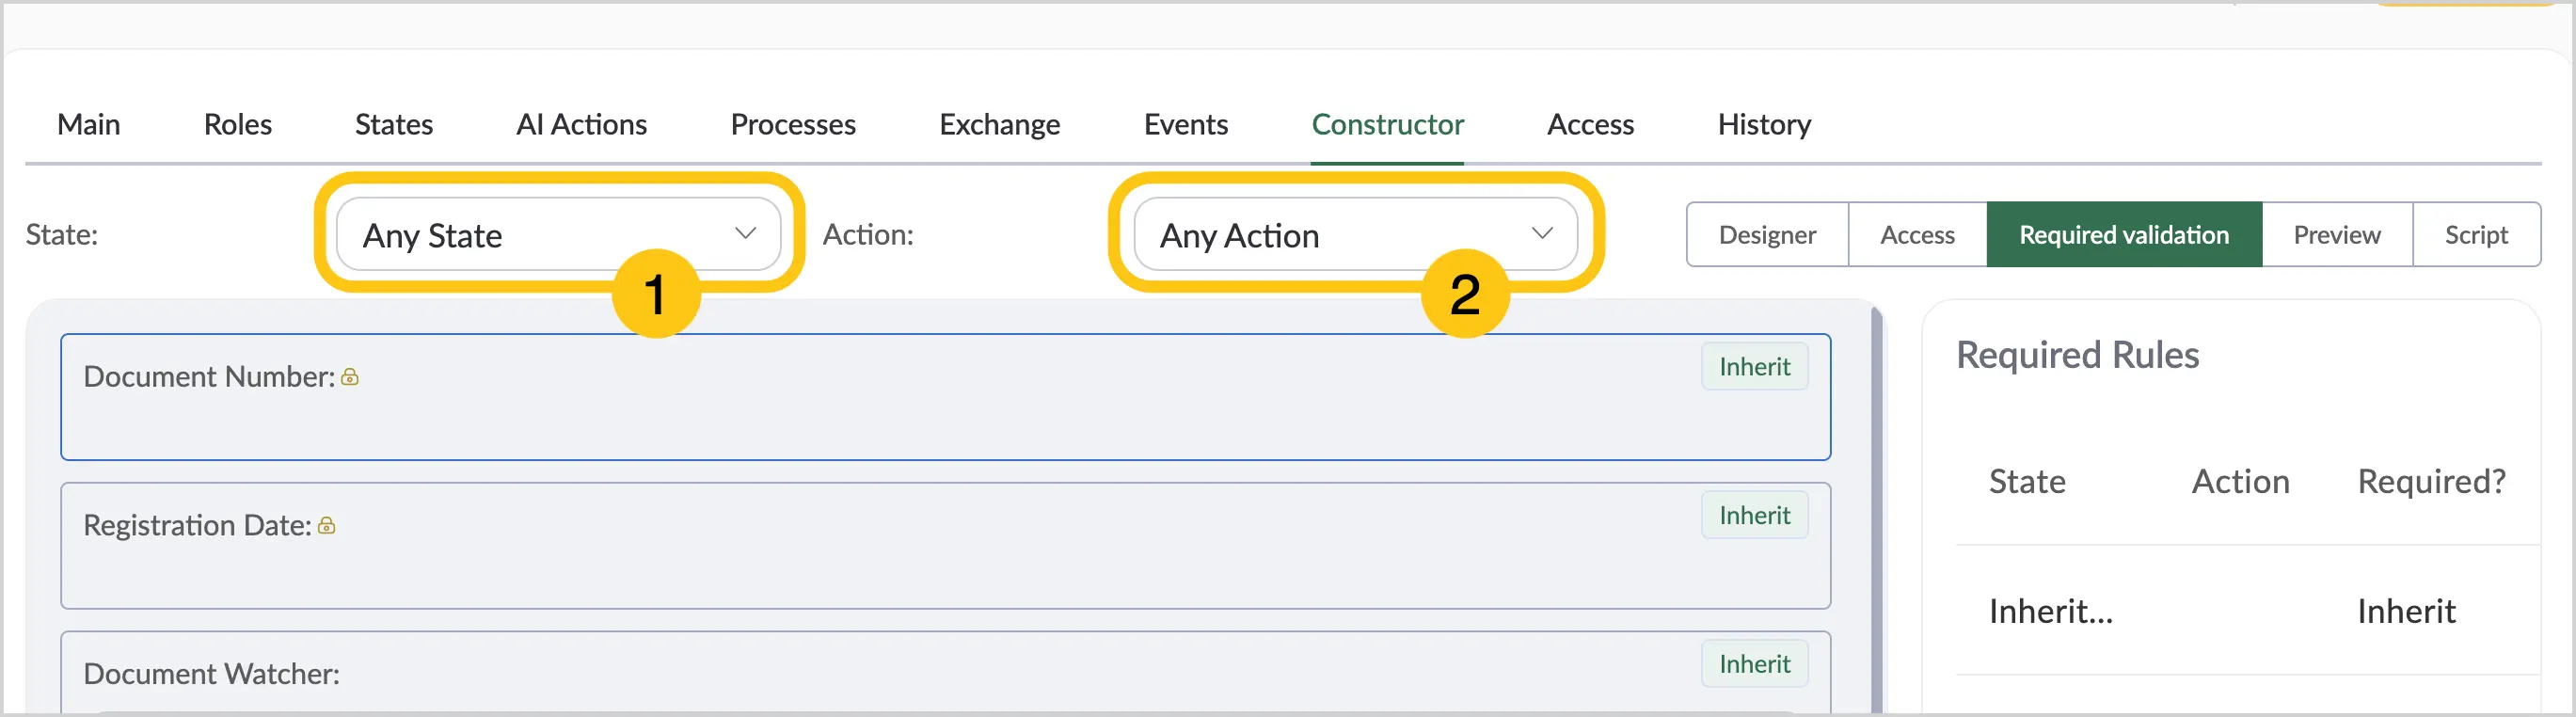Open the Any Action dropdown
The height and width of the screenshot is (717, 2576).
[1356, 234]
